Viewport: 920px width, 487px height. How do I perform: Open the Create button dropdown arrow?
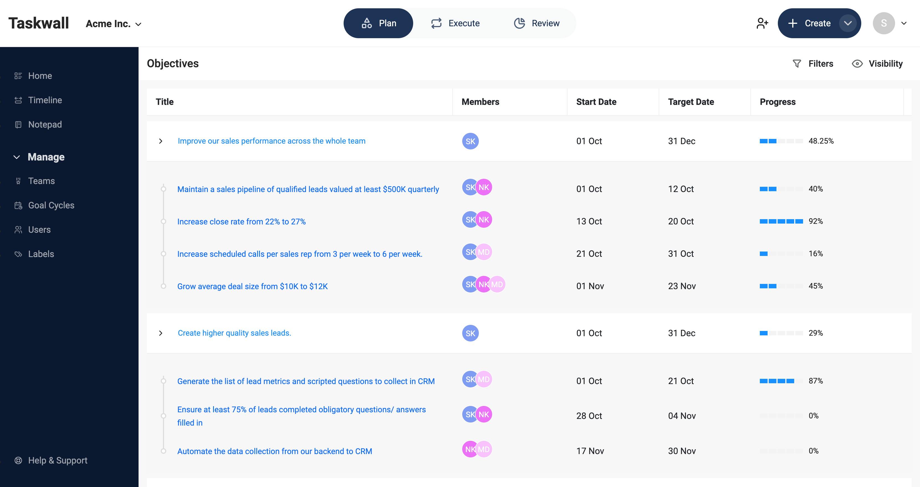847,24
